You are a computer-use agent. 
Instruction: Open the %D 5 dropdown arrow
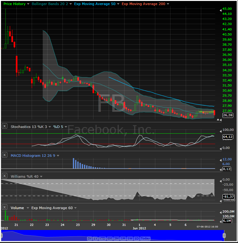tap(66, 127)
